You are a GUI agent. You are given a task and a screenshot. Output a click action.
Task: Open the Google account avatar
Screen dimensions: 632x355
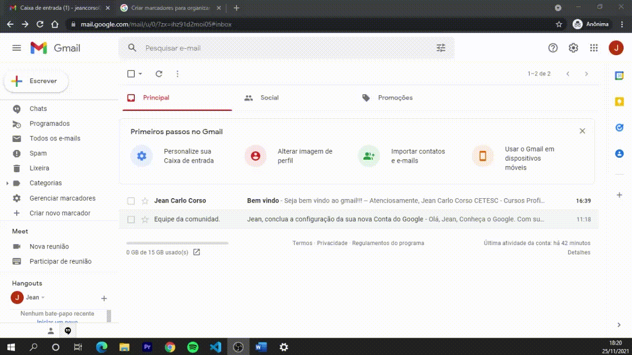616,48
